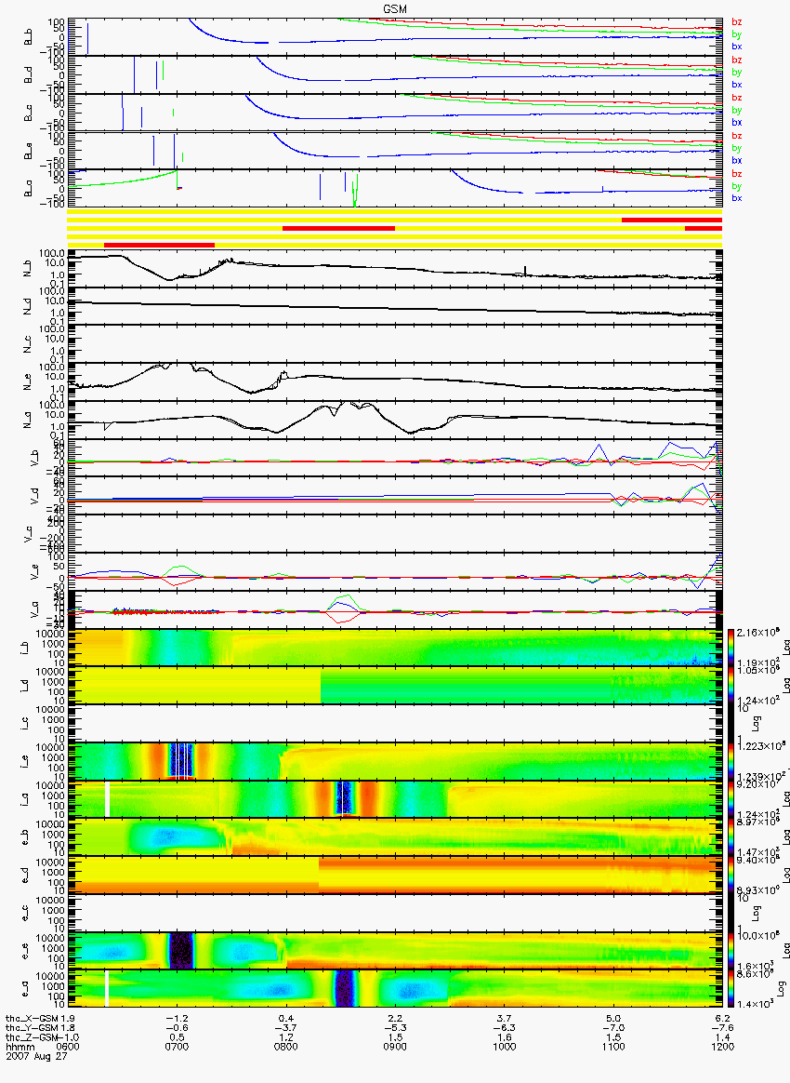
Task: Click the e_b electron spectrogram label
Action: (x=25, y=837)
